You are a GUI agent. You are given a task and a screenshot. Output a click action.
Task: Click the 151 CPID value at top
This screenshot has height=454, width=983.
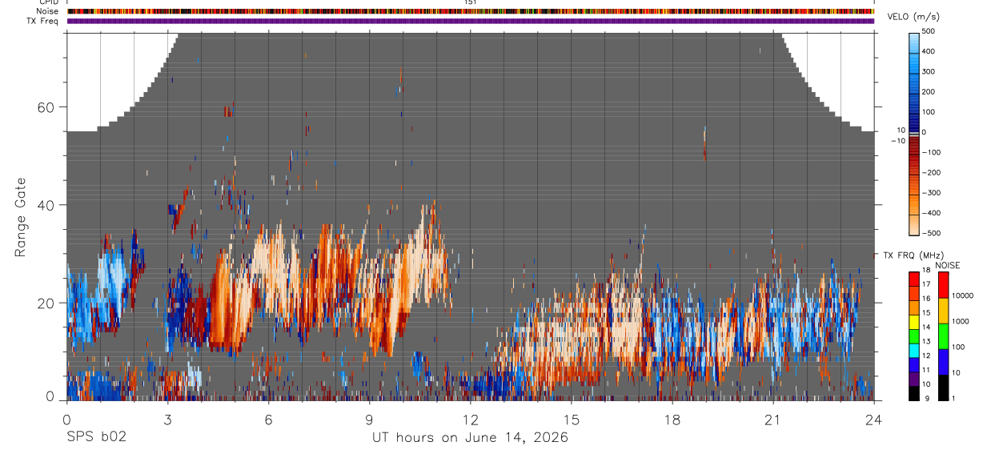tap(470, 2)
